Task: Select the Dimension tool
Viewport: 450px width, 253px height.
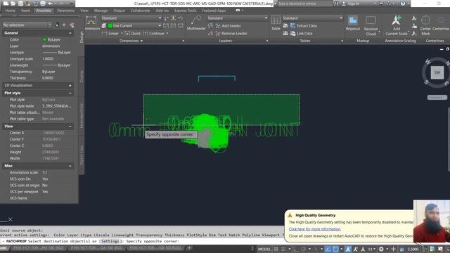Action: pyautogui.click(x=91, y=23)
